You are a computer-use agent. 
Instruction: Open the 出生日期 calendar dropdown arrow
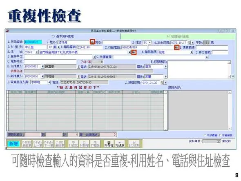192,42
